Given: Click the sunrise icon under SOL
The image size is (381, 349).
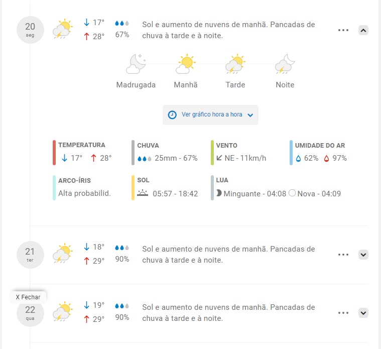Looking at the screenshot, I should point(143,193).
